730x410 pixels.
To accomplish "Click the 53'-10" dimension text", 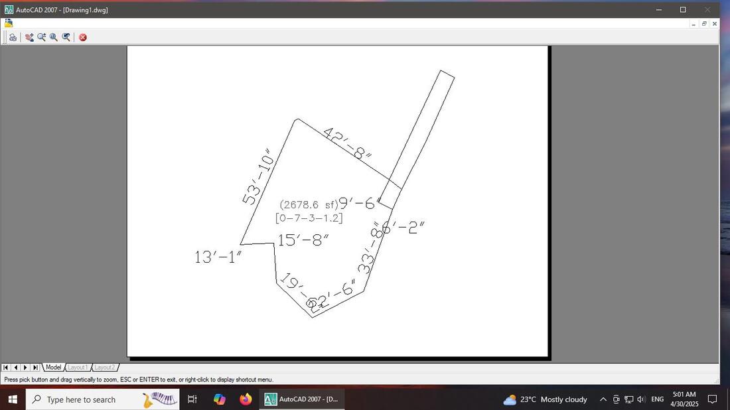I will [258, 177].
